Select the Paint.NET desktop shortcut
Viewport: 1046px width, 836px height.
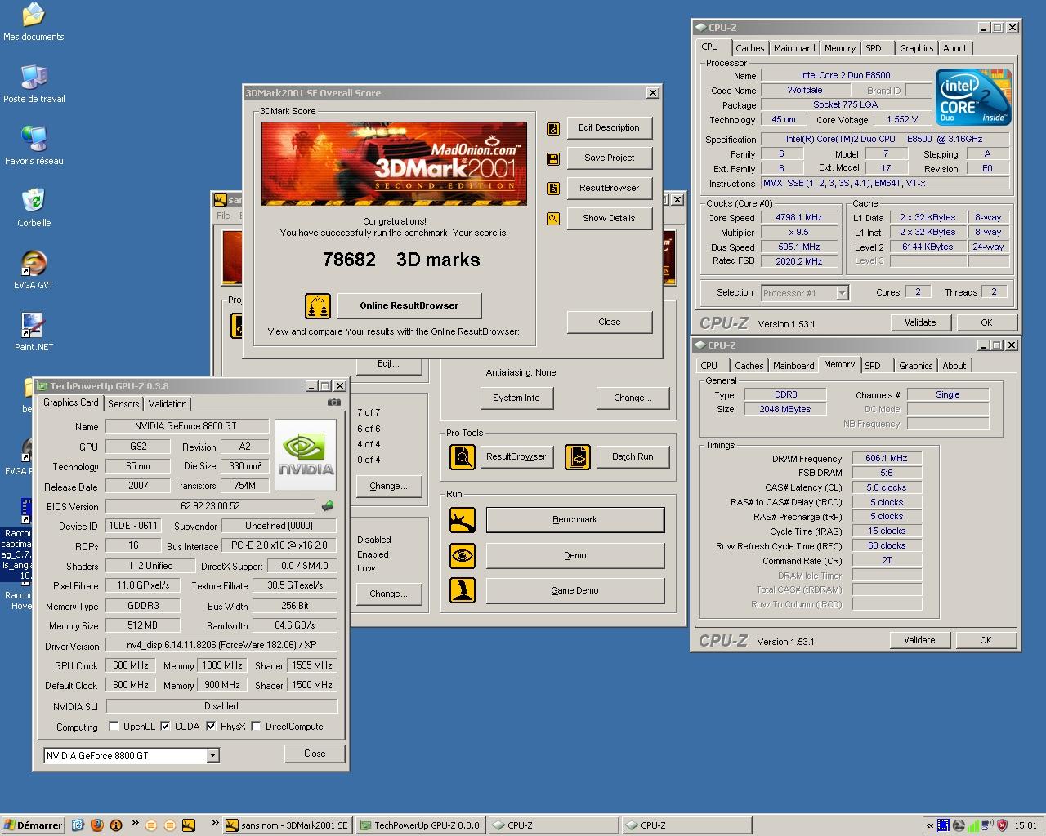tap(34, 332)
